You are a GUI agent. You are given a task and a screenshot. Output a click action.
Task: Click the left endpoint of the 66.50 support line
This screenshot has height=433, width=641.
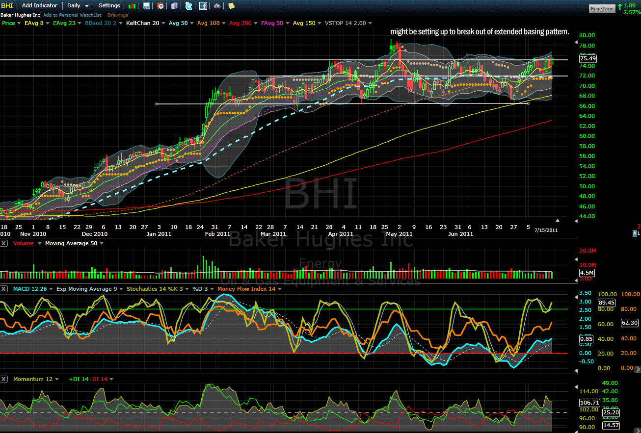(156, 104)
